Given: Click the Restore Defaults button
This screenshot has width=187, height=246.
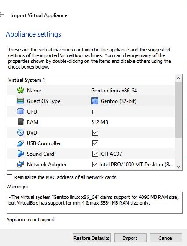Looking at the screenshot, I should click(92, 238).
